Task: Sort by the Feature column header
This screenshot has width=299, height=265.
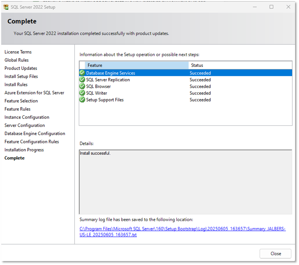Action: (137, 65)
